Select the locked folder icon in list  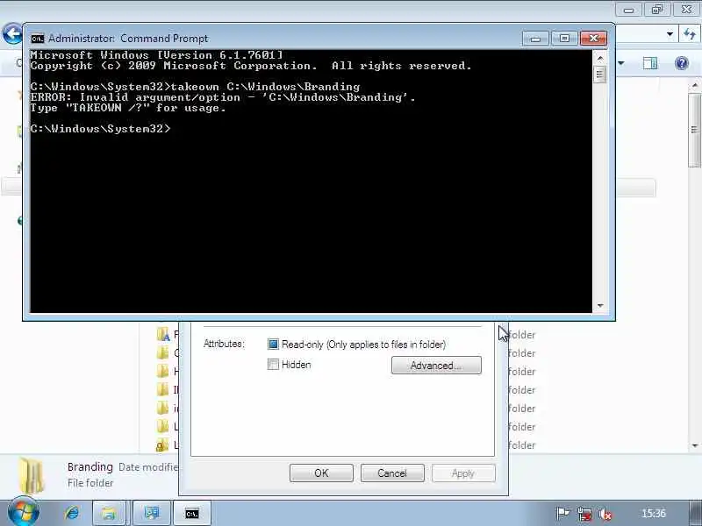(x=162, y=444)
